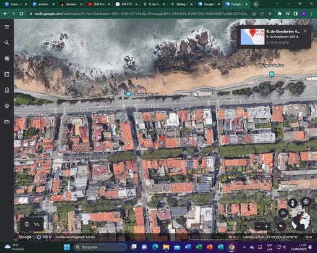
Task: Open Microsoft Edge from taskbar
Action: [155, 247]
